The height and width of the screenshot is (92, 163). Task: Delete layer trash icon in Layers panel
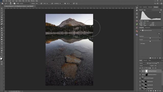pos(160,91)
